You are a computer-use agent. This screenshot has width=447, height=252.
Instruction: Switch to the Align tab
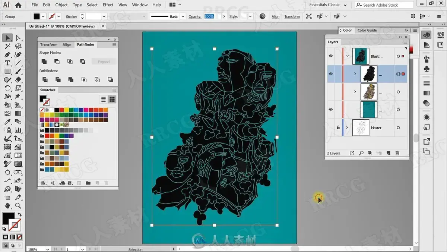pos(67,44)
